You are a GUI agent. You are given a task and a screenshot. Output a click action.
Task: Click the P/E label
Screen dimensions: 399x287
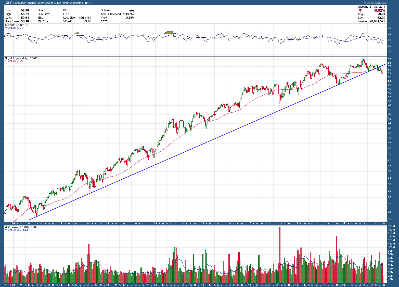65,10
